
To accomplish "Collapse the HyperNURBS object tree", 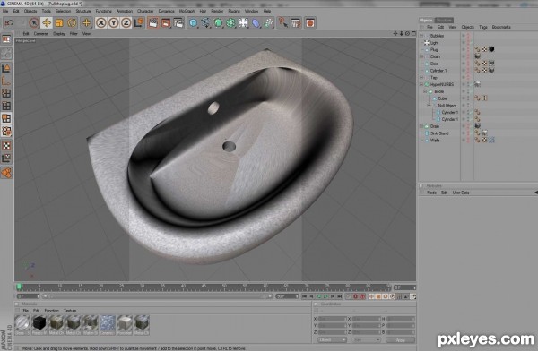I will point(421,84).
